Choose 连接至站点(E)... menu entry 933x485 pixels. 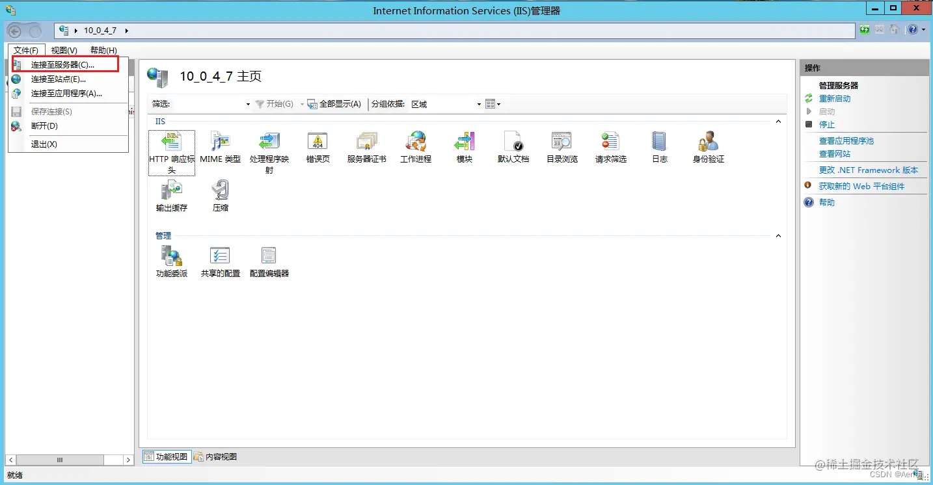coord(68,79)
